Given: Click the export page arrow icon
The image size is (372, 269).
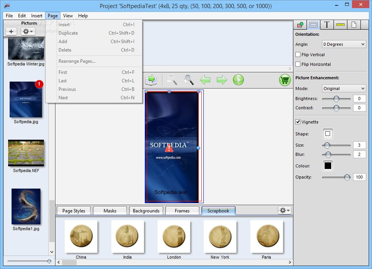Looking at the screenshot, I should tap(151, 80).
